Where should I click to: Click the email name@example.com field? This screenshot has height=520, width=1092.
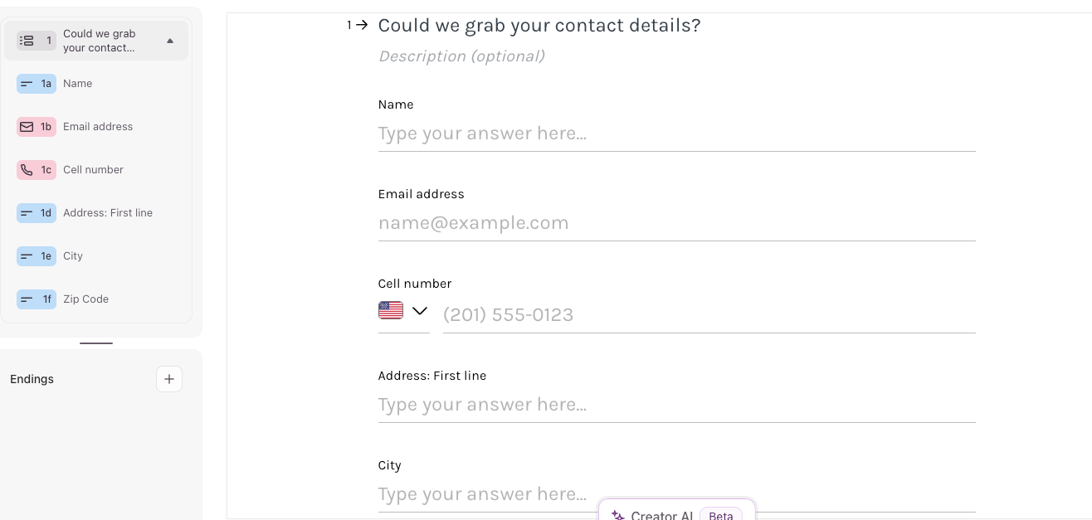[676, 223]
